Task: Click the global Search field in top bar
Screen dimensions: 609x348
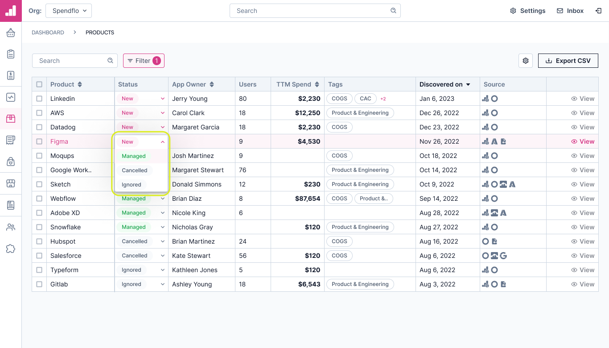Action: tap(315, 11)
